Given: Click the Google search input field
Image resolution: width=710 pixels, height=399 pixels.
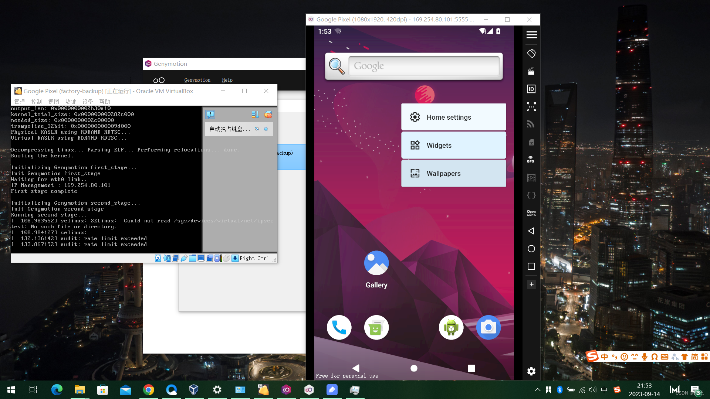Looking at the screenshot, I should (x=424, y=66).
